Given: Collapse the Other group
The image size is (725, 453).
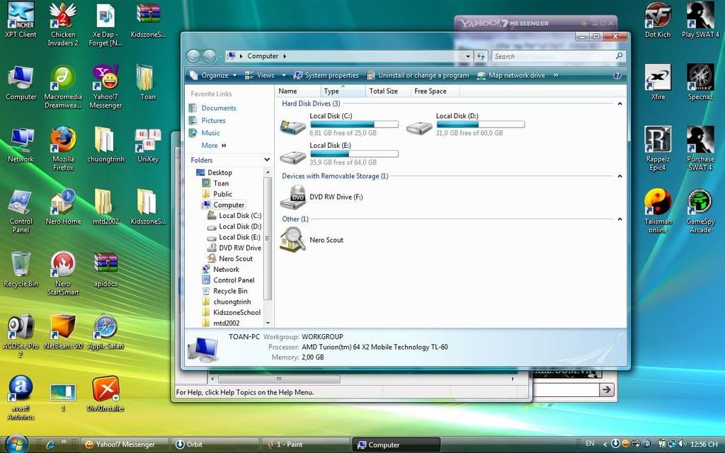Looking at the screenshot, I should point(620,219).
